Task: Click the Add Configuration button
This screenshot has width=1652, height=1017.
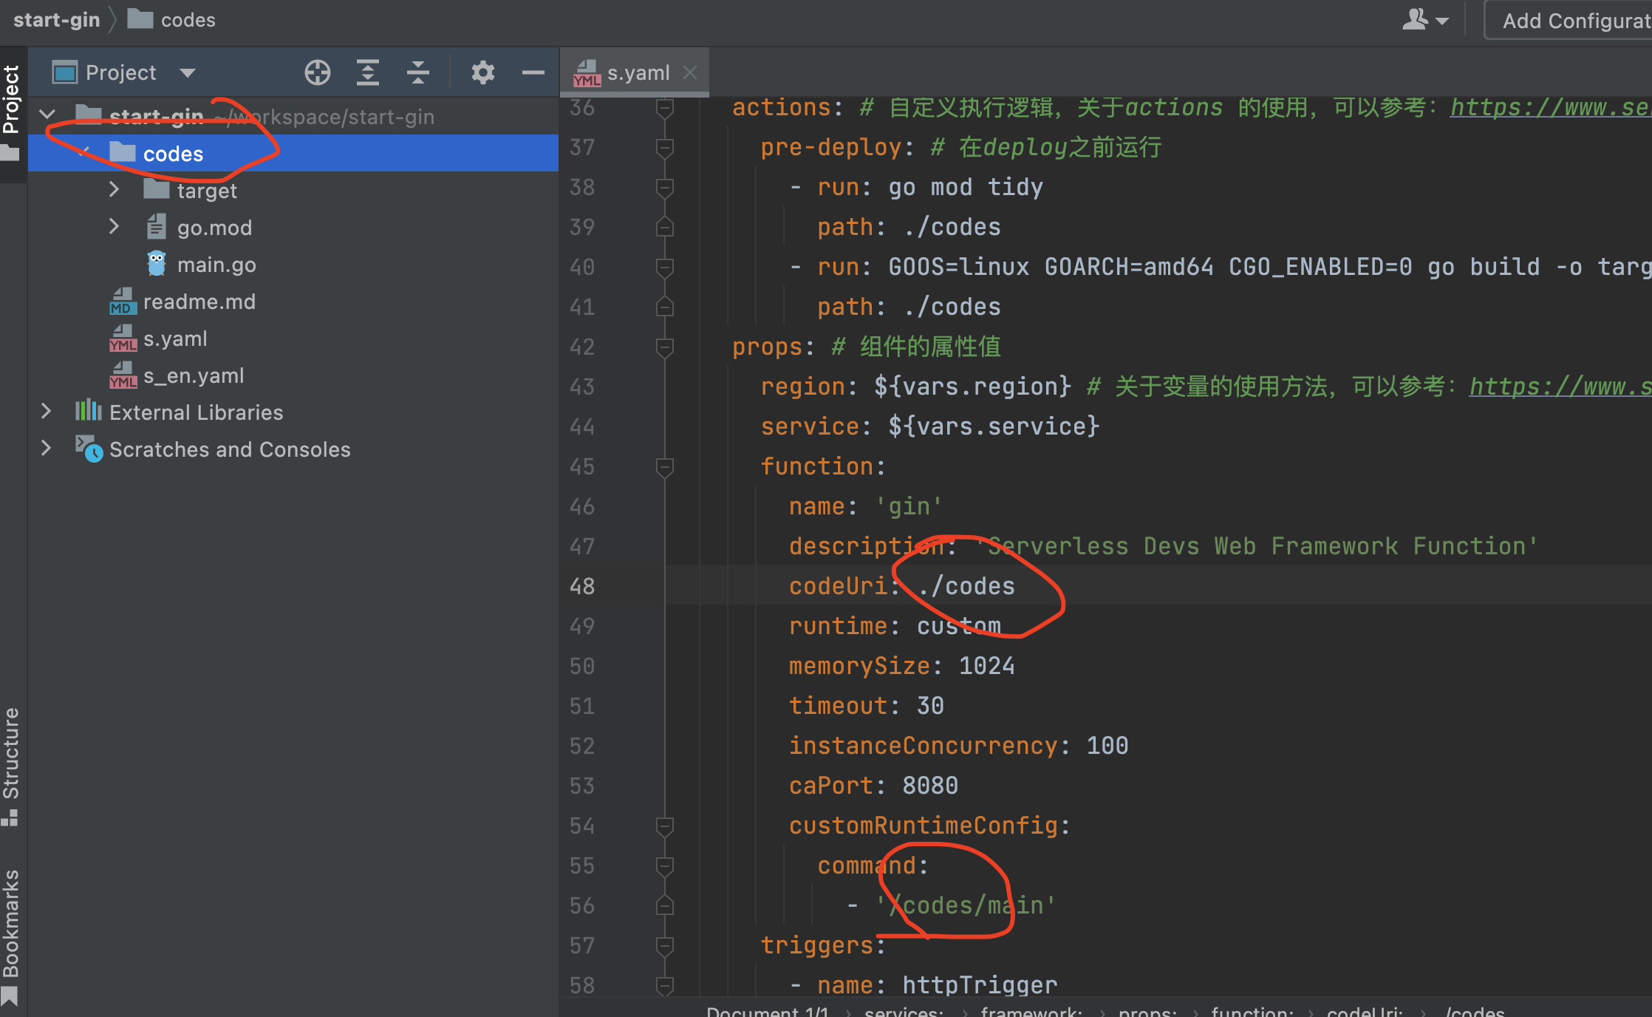Action: [x=1568, y=20]
